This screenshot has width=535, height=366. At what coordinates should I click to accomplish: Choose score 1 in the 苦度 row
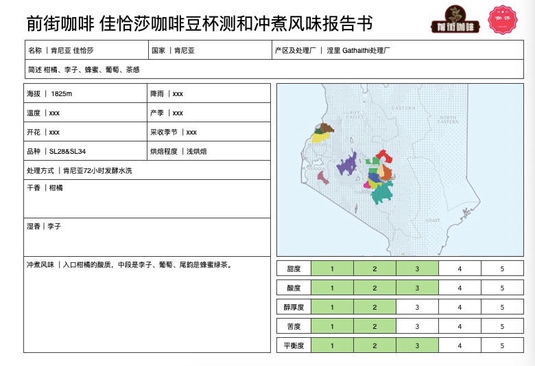click(332, 326)
